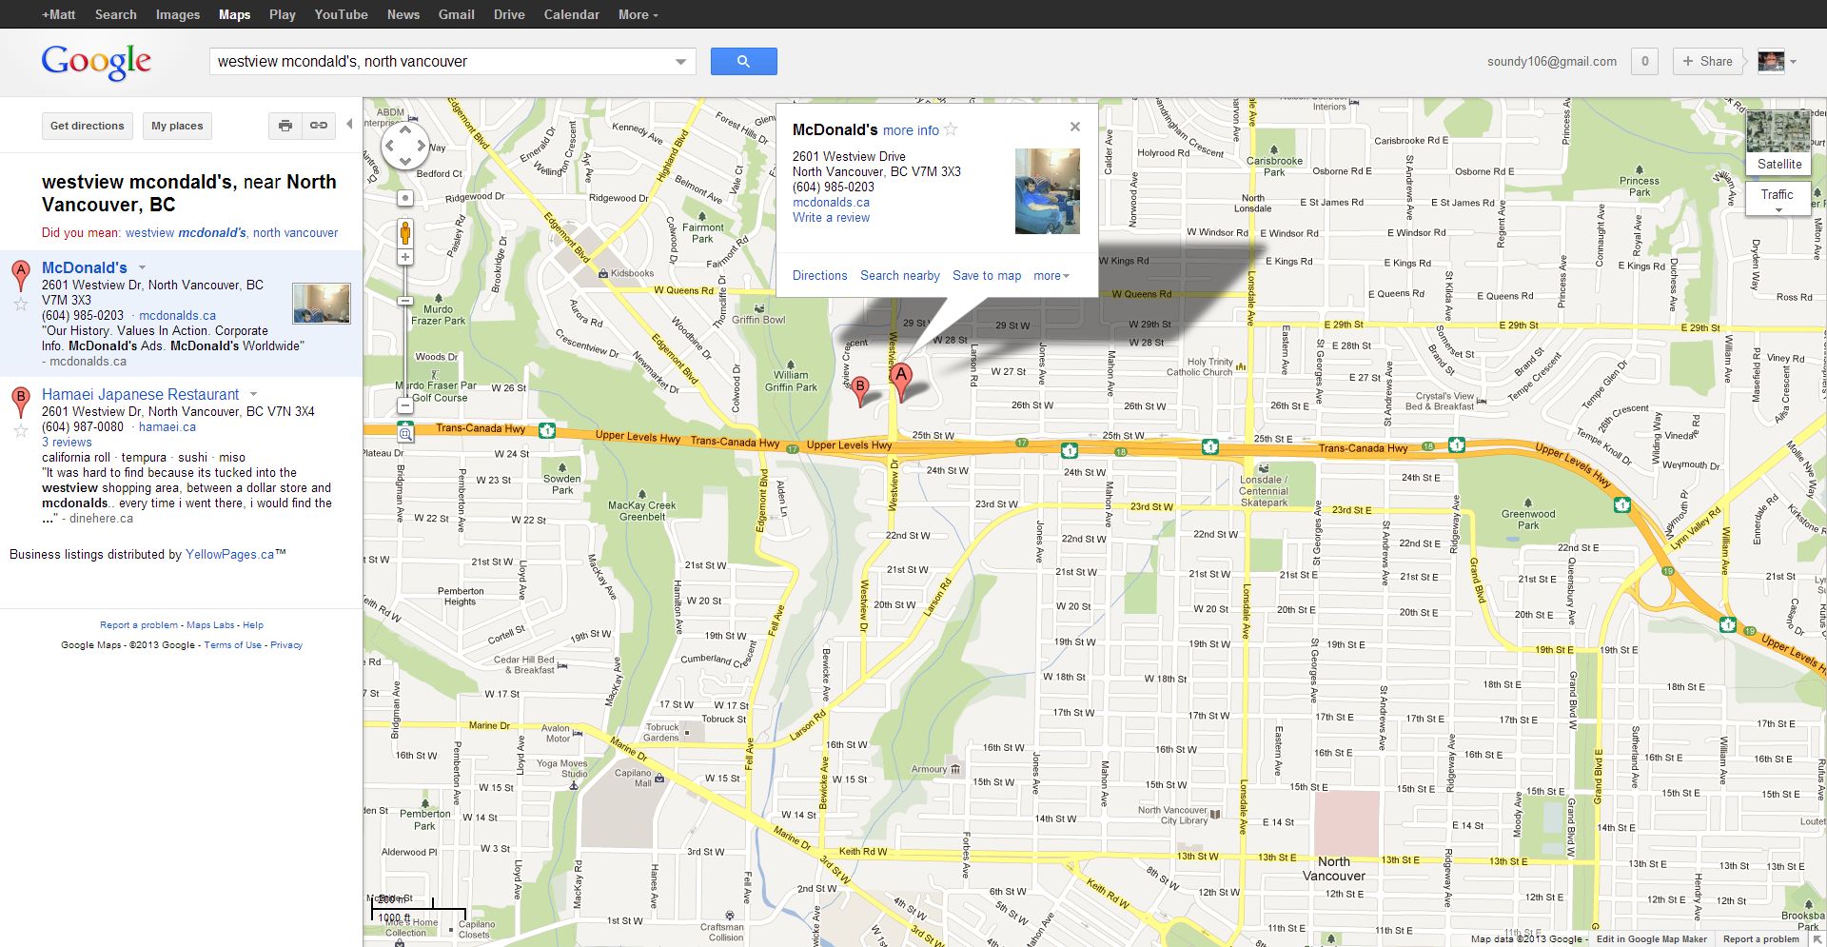Click the Get directions button

tap(88, 126)
